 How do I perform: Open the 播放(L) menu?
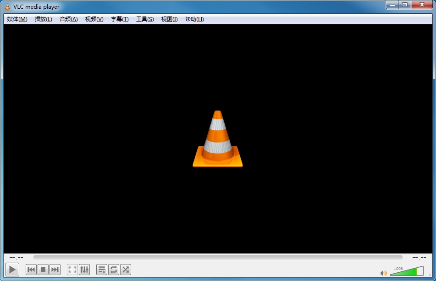pyautogui.click(x=44, y=19)
